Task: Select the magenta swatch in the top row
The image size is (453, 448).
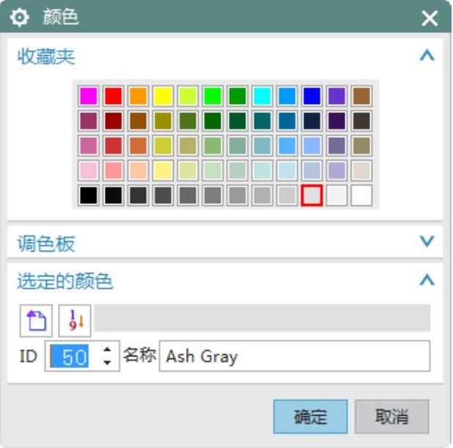Action: [89, 96]
